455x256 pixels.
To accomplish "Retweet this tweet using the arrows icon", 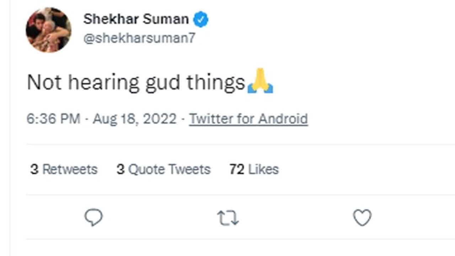I will point(228,218).
